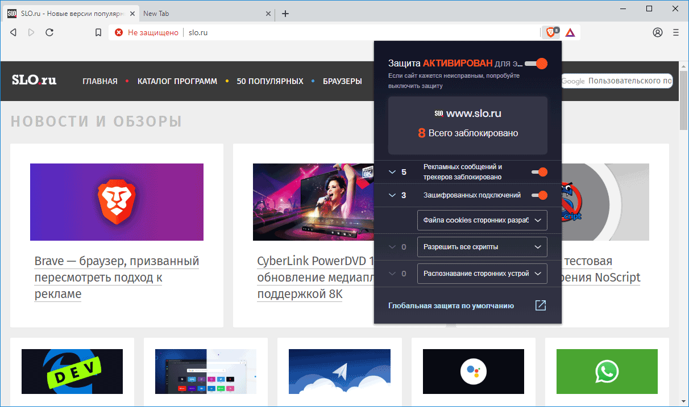Click the Google Assistant thumbnail
This screenshot has width=689, height=407.
point(474,371)
